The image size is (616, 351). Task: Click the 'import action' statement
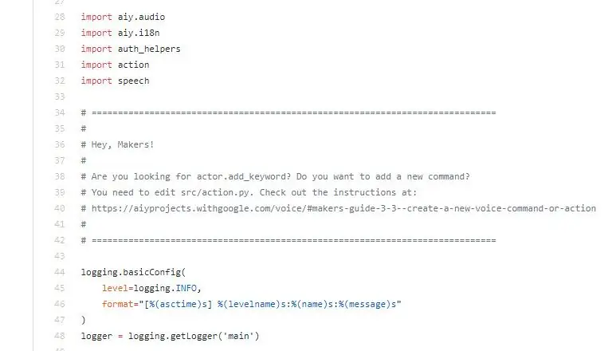coord(115,65)
